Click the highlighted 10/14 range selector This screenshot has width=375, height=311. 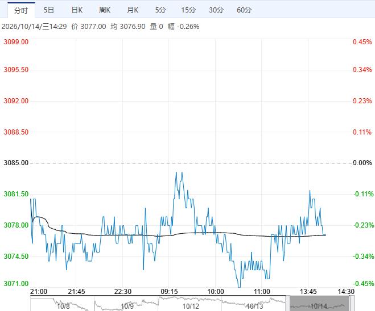point(320,304)
